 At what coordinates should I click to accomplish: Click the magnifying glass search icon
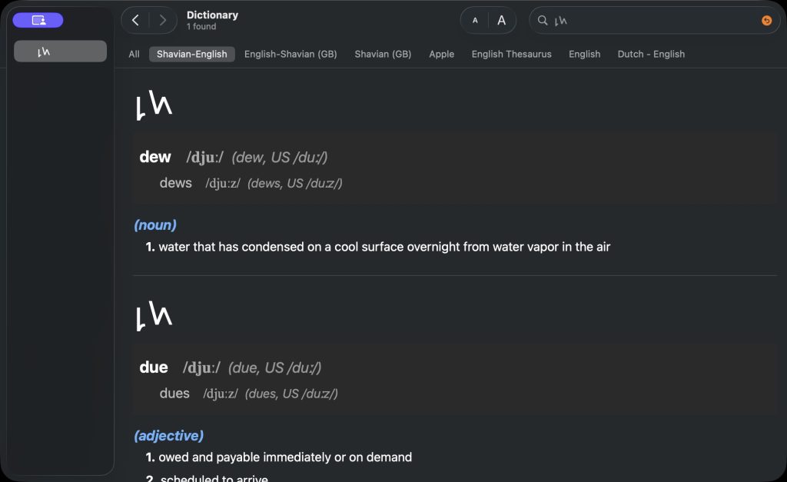pos(543,21)
